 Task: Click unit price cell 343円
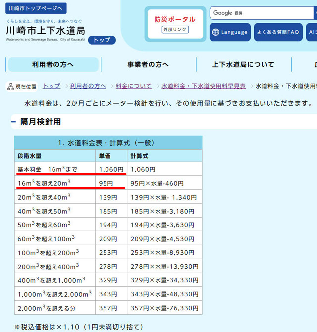click(111, 294)
